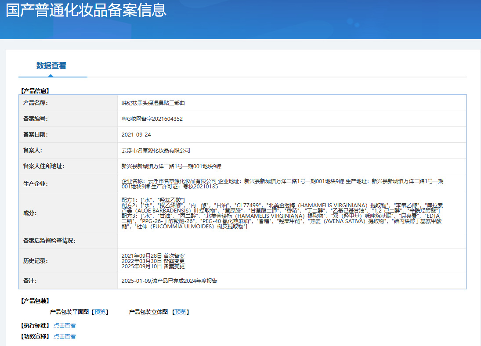Click the 【功效宣称】 label
Screen dimensions: 481x346
coord(35,336)
